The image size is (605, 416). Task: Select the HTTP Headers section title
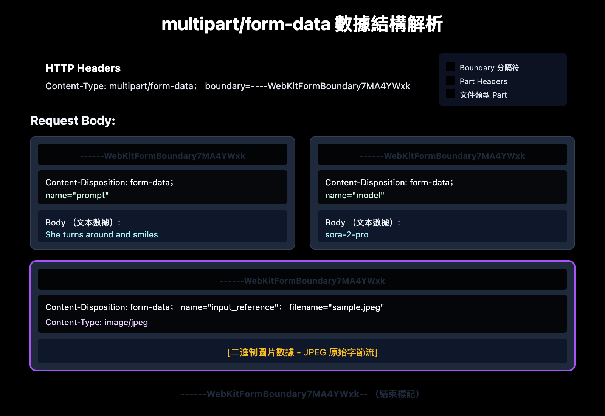pyautogui.click(x=83, y=68)
